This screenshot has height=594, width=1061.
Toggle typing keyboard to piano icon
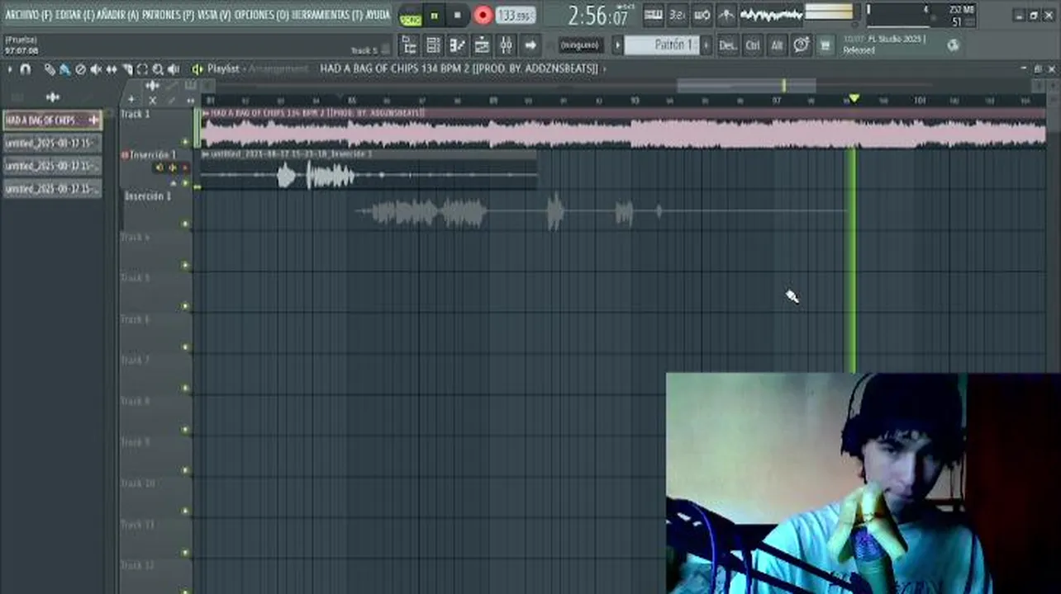653,15
